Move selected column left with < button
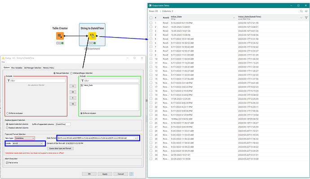This screenshot has height=179, width=310. (73, 98)
